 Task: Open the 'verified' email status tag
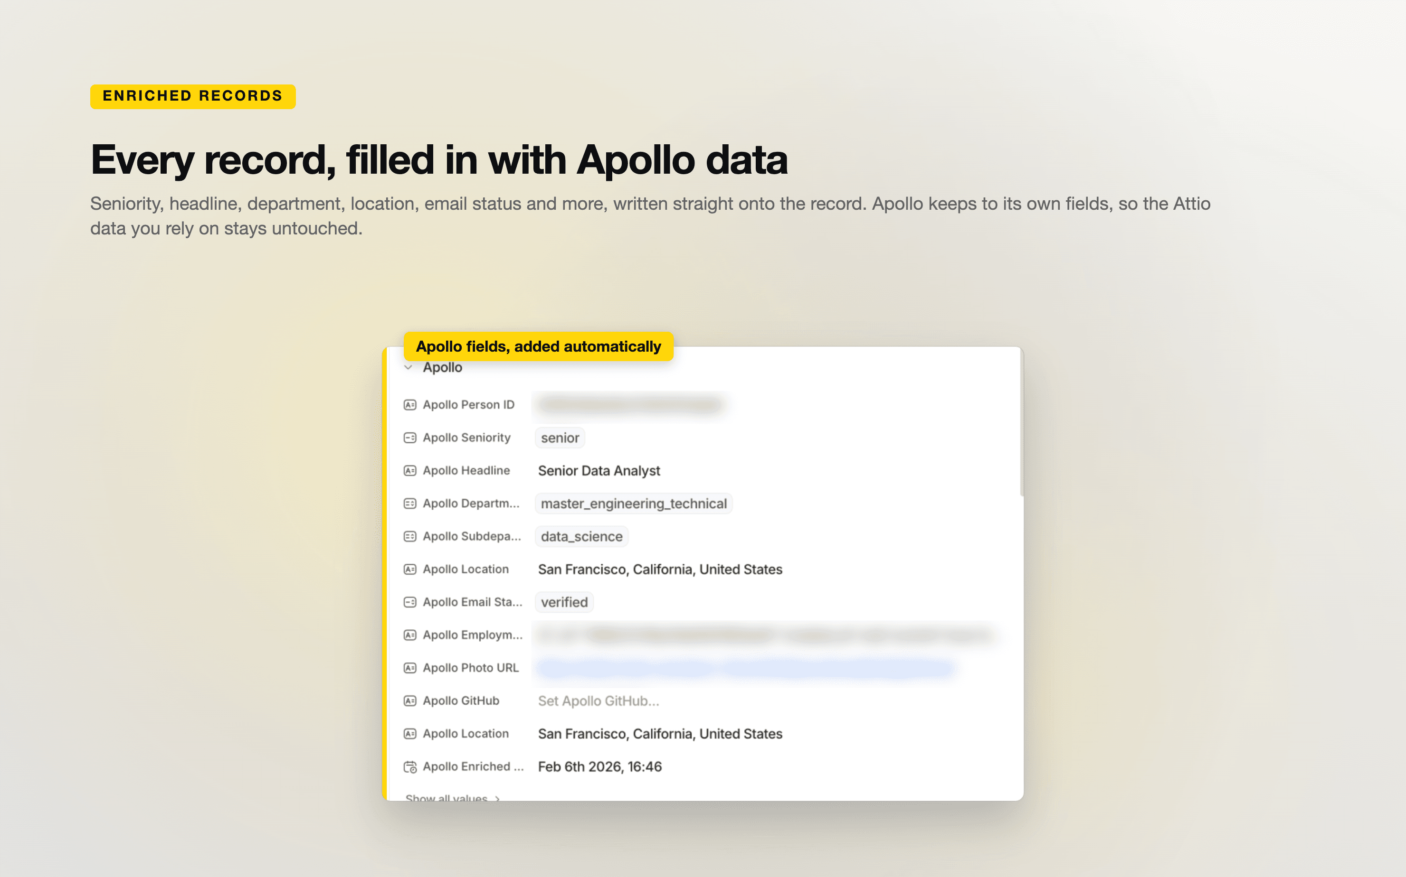564,602
